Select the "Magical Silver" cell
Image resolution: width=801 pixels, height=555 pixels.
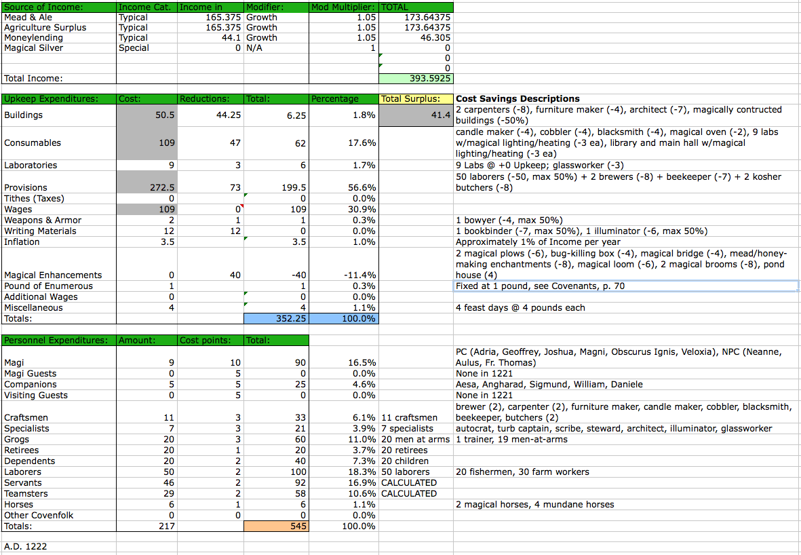click(59, 48)
